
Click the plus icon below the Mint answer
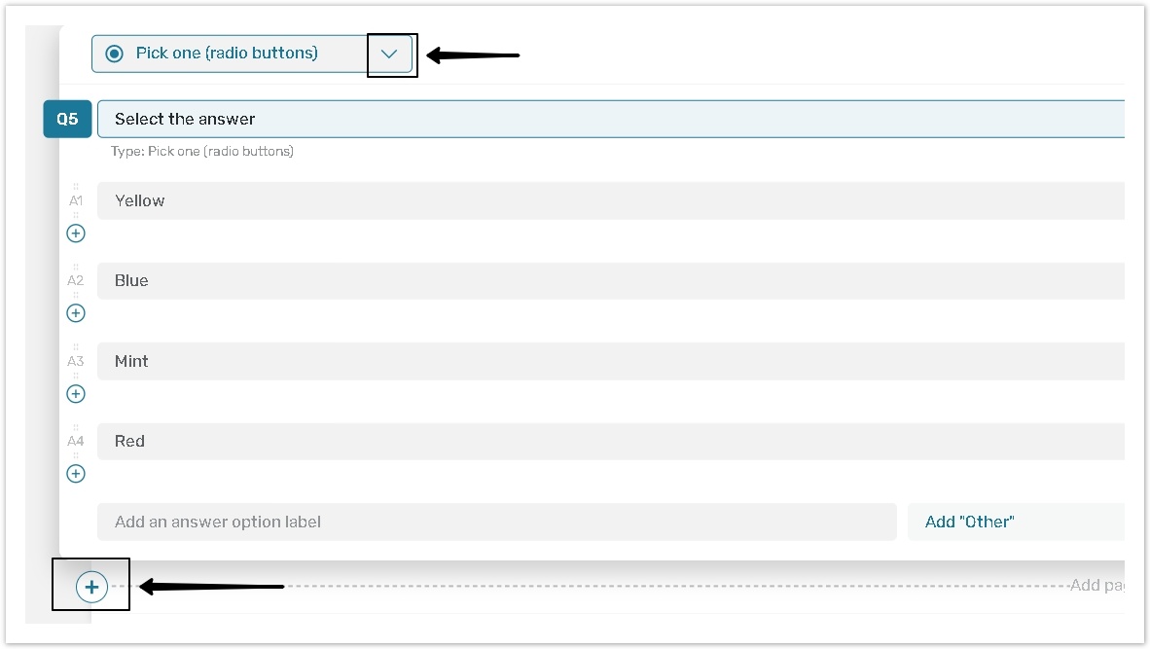pos(76,394)
